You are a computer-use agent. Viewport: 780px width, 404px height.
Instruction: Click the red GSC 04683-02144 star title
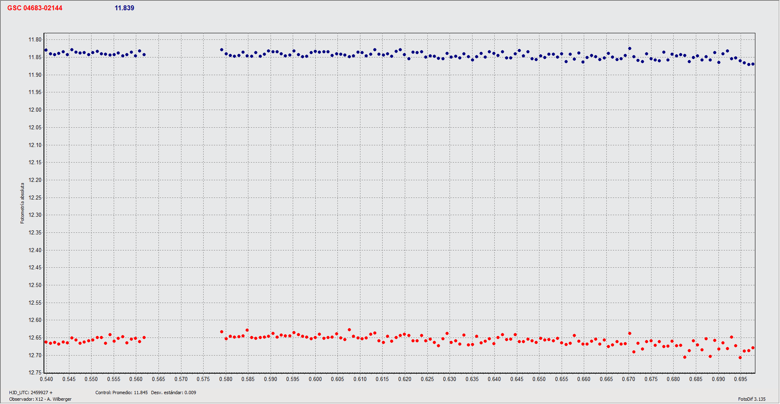coord(35,8)
